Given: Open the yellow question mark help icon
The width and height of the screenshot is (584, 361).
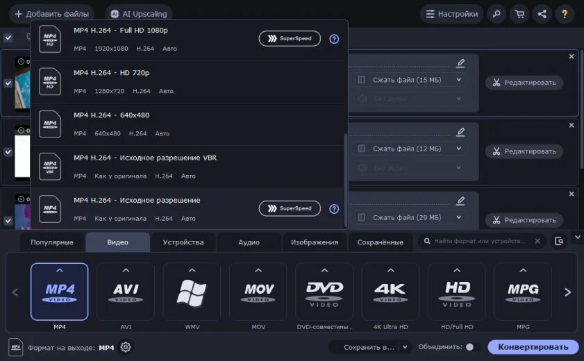Looking at the screenshot, I should (565, 14).
